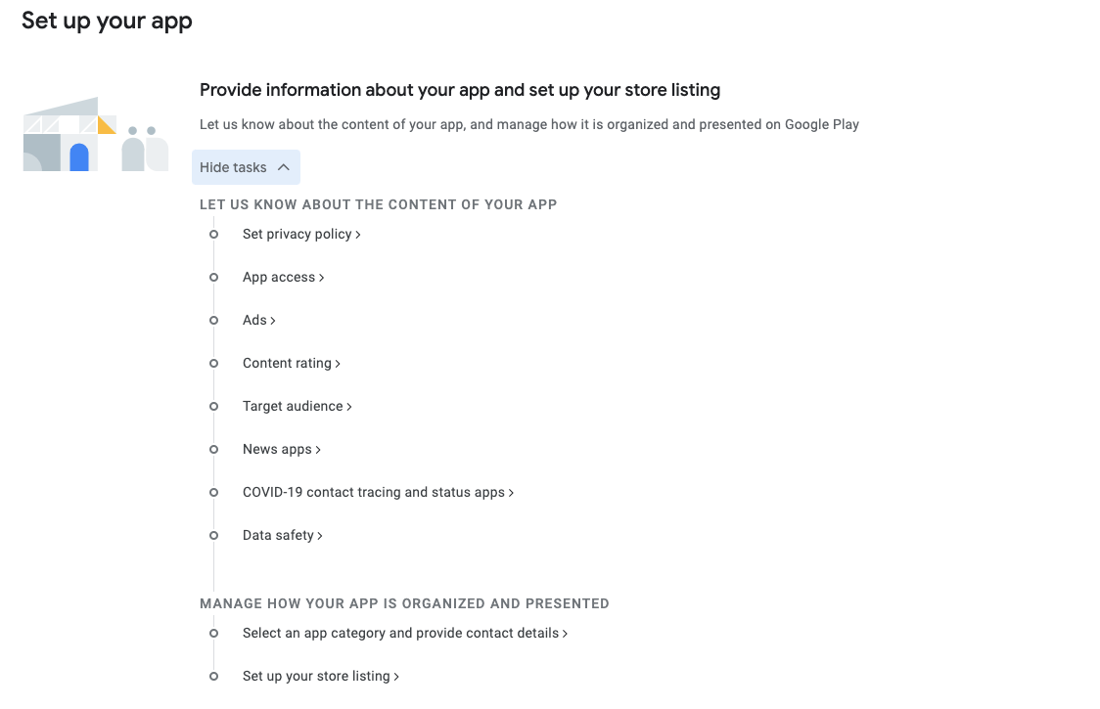
Task: Open the Ads declaration task
Action: coord(258,321)
